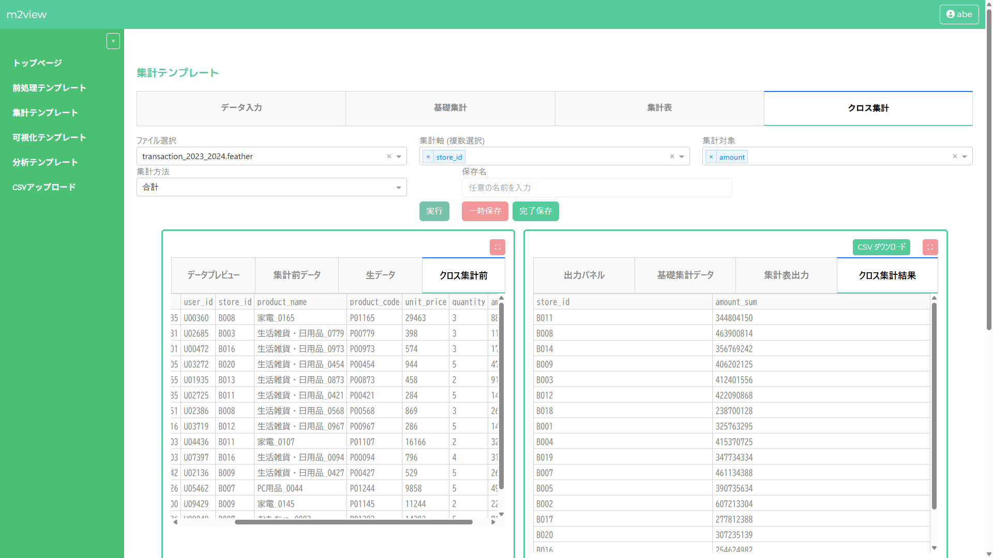Clear all selections in the 集計軸 field
Screen dimensions: 993x558
pos(672,156)
